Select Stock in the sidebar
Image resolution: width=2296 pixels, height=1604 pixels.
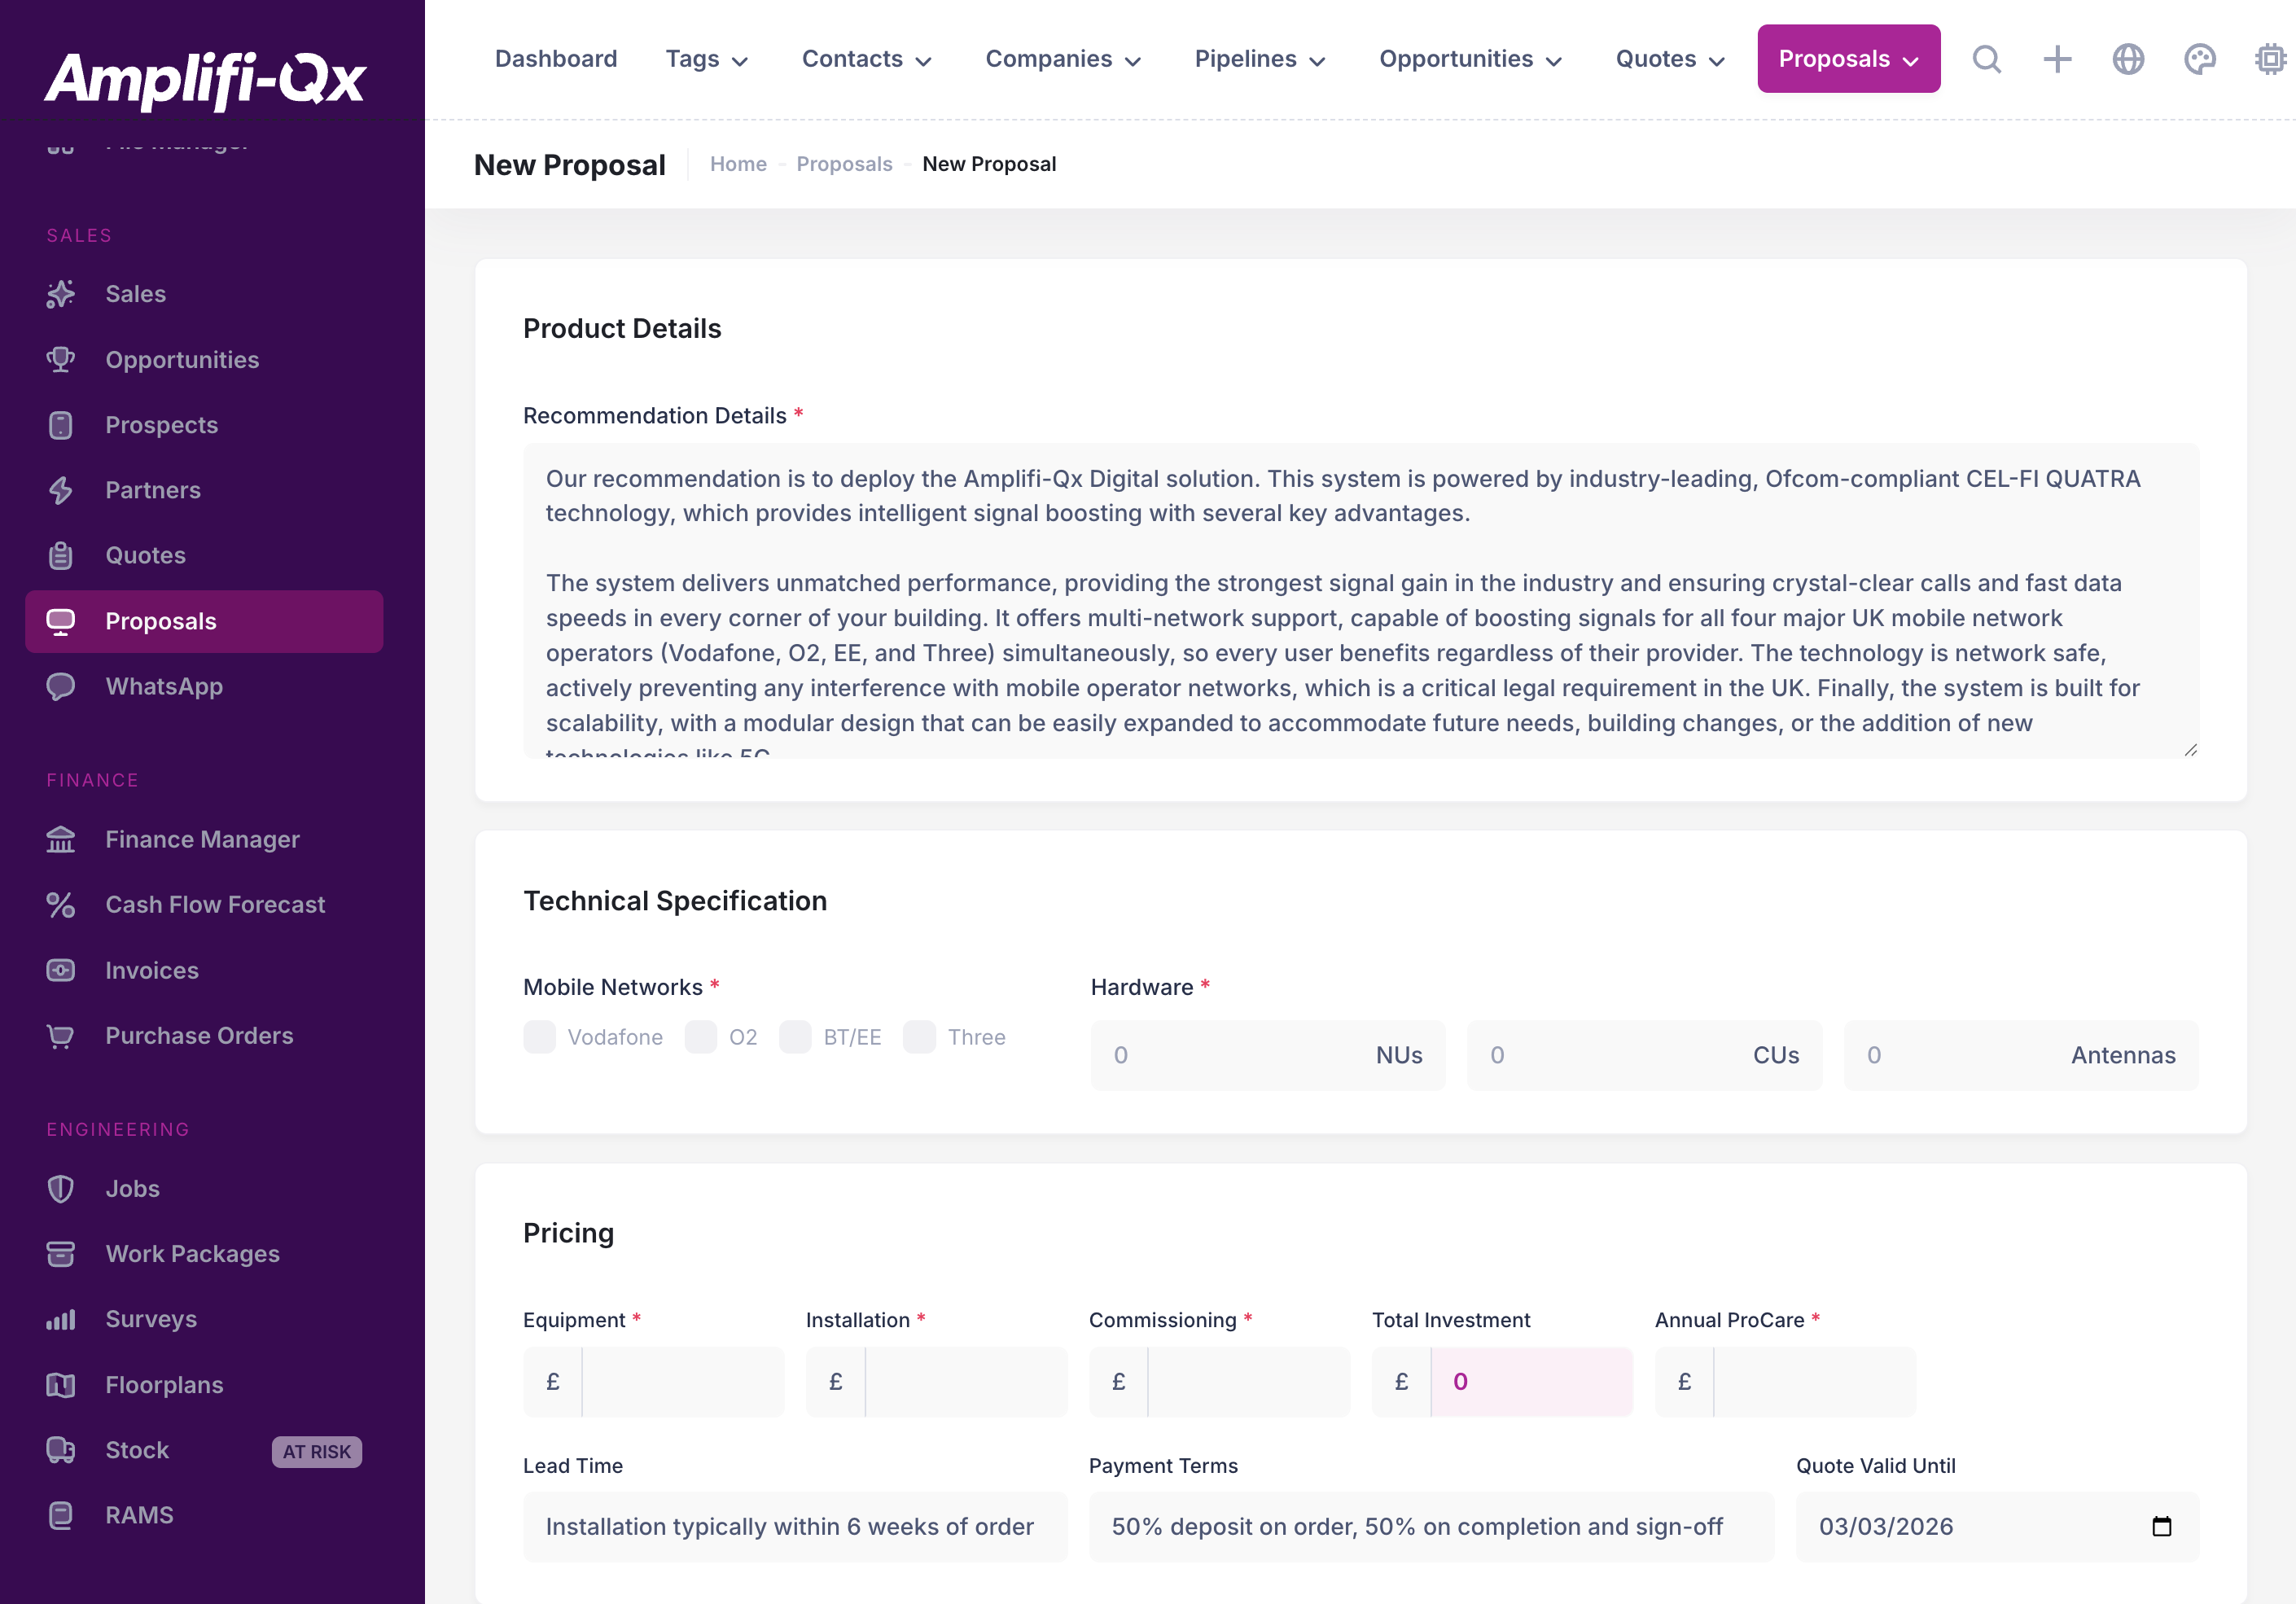click(137, 1449)
